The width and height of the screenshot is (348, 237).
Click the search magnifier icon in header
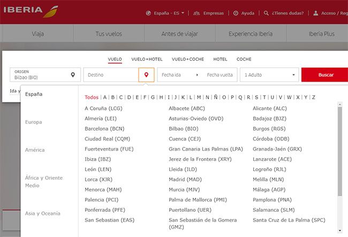pyautogui.click(x=267, y=13)
